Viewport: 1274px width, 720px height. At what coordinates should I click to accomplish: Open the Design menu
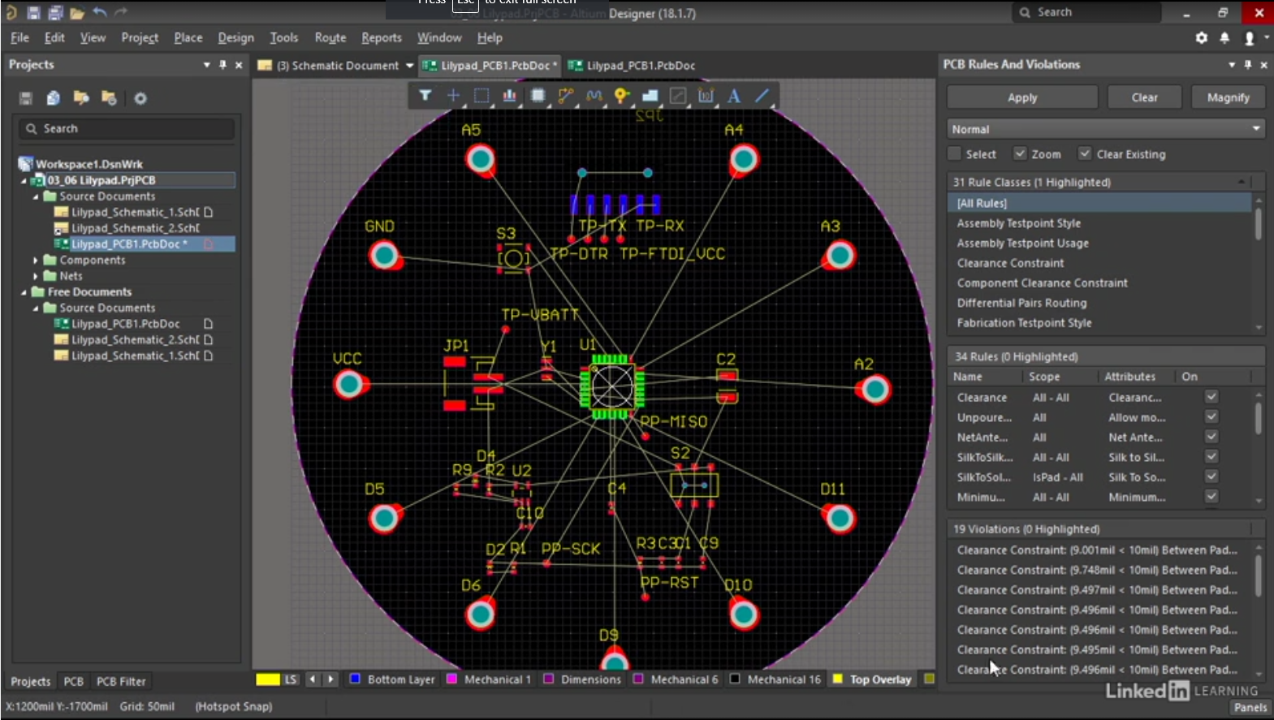[x=235, y=38]
